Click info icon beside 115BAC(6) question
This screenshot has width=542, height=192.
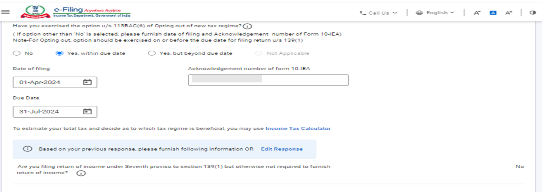point(247,26)
